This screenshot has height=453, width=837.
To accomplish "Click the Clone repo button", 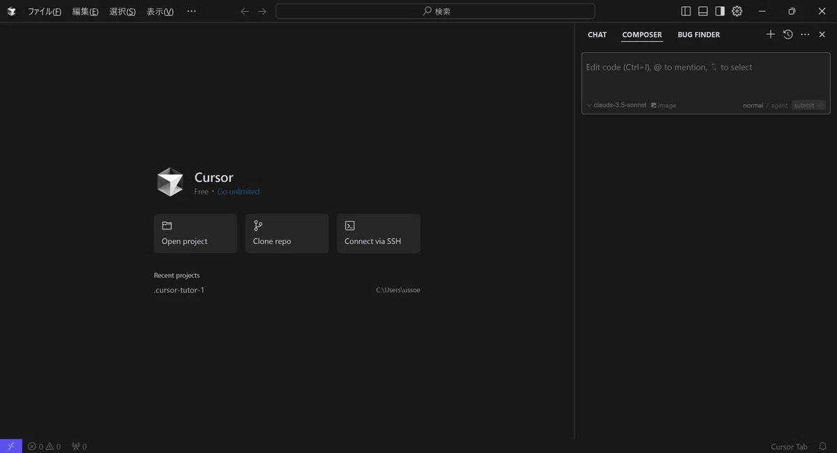I will coord(287,233).
